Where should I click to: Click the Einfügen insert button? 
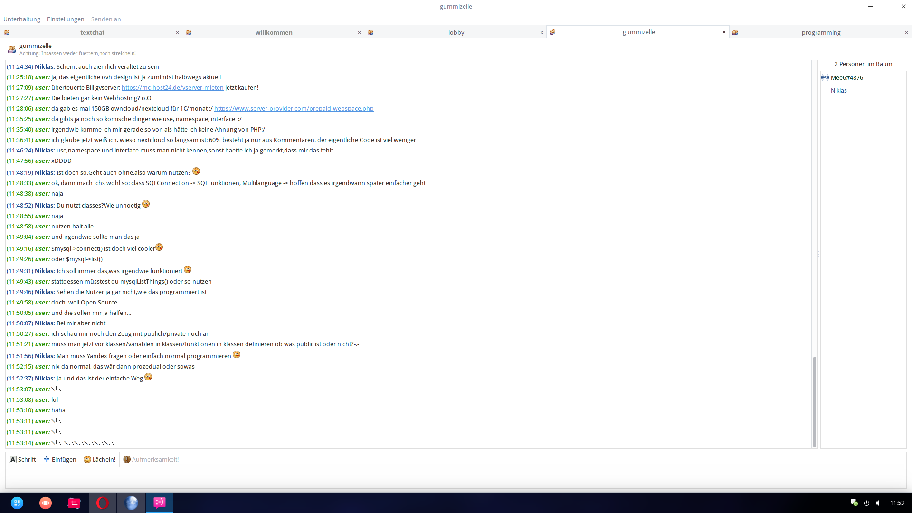[60, 459]
